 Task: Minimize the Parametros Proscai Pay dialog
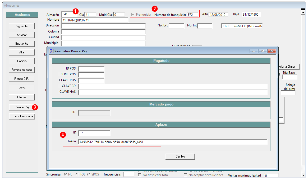[254, 51]
